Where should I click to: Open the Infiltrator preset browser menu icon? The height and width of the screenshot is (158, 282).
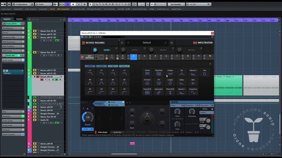point(122,43)
